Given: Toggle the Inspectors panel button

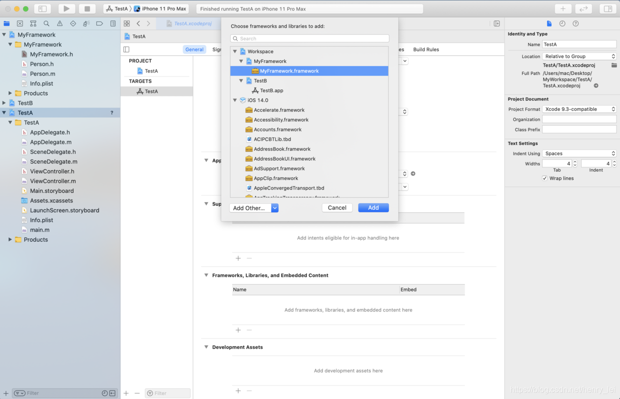Looking at the screenshot, I should 607,8.
